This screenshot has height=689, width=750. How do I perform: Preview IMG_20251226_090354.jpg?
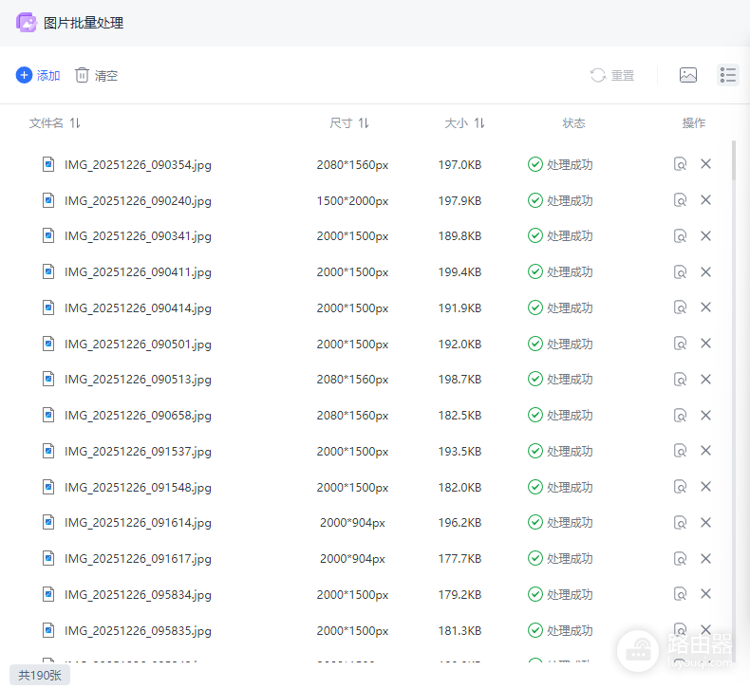tap(680, 164)
